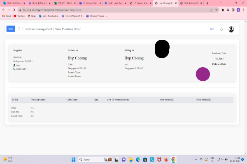The height and width of the screenshot is (164, 247).
Task: Click the purple circle floating button
Action: [203, 74]
